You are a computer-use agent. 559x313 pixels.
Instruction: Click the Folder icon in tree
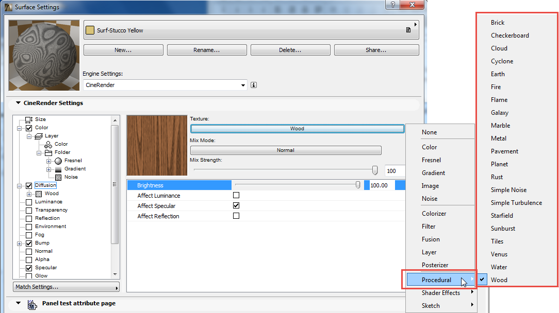click(x=48, y=152)
